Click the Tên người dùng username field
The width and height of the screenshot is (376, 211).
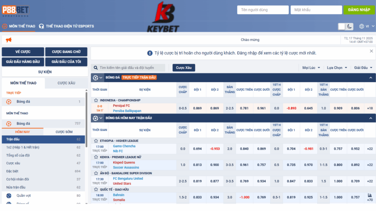pyautogui.click(x=263, y=10)
